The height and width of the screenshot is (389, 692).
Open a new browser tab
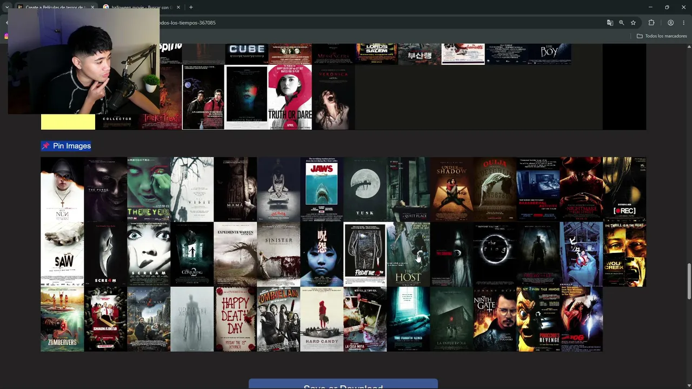[191, 7]
